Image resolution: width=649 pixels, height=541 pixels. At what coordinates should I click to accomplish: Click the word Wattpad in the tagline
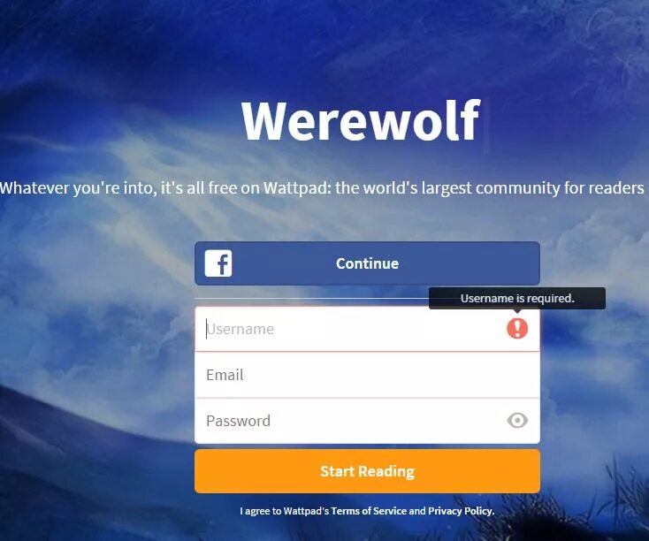[x=295, y=188]
